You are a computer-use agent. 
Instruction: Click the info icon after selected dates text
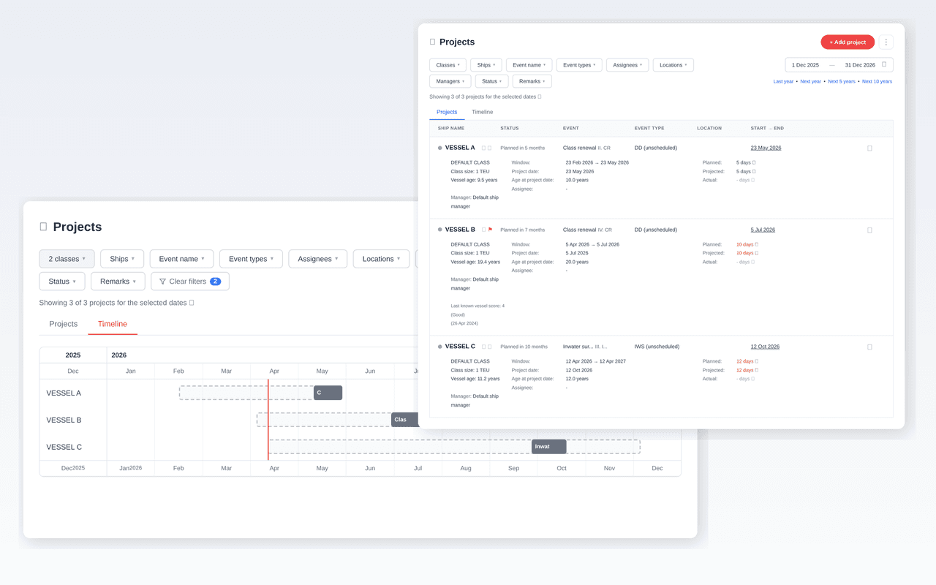coord(541,96)
